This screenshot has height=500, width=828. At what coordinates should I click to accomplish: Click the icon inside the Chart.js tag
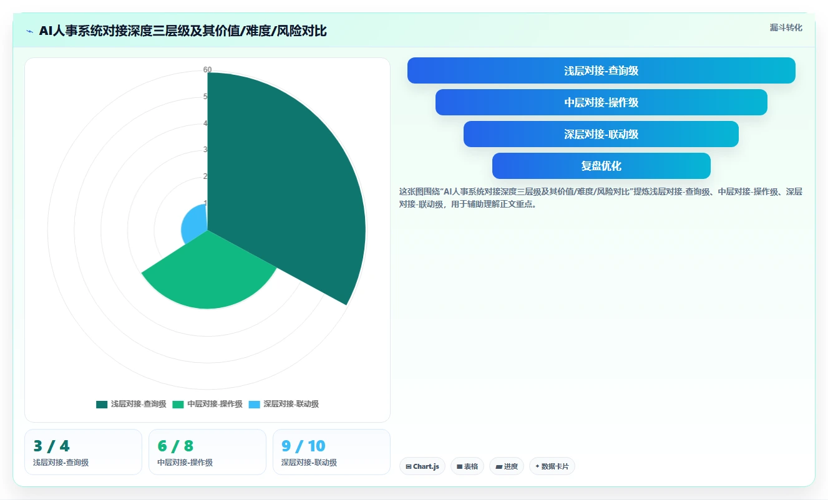pos(409,466)
